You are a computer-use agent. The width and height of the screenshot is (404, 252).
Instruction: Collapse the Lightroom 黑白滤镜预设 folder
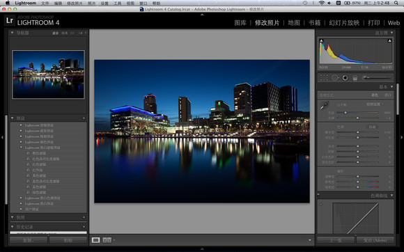coord(21,148)
